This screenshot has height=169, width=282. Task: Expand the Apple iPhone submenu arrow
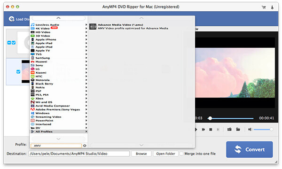[86, 39]
